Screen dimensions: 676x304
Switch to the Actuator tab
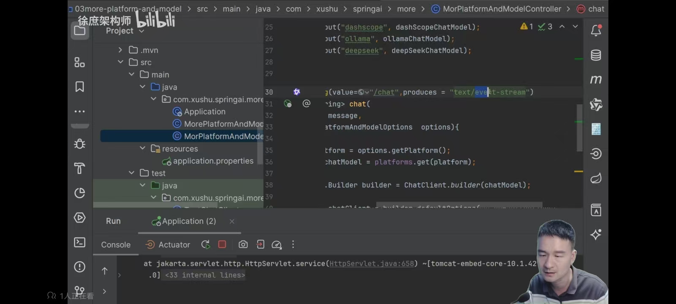[x=168, y=244]
